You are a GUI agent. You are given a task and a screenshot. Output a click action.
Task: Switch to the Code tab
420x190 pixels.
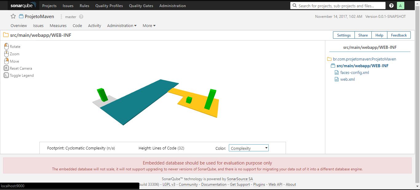click(x=77, y=25)
